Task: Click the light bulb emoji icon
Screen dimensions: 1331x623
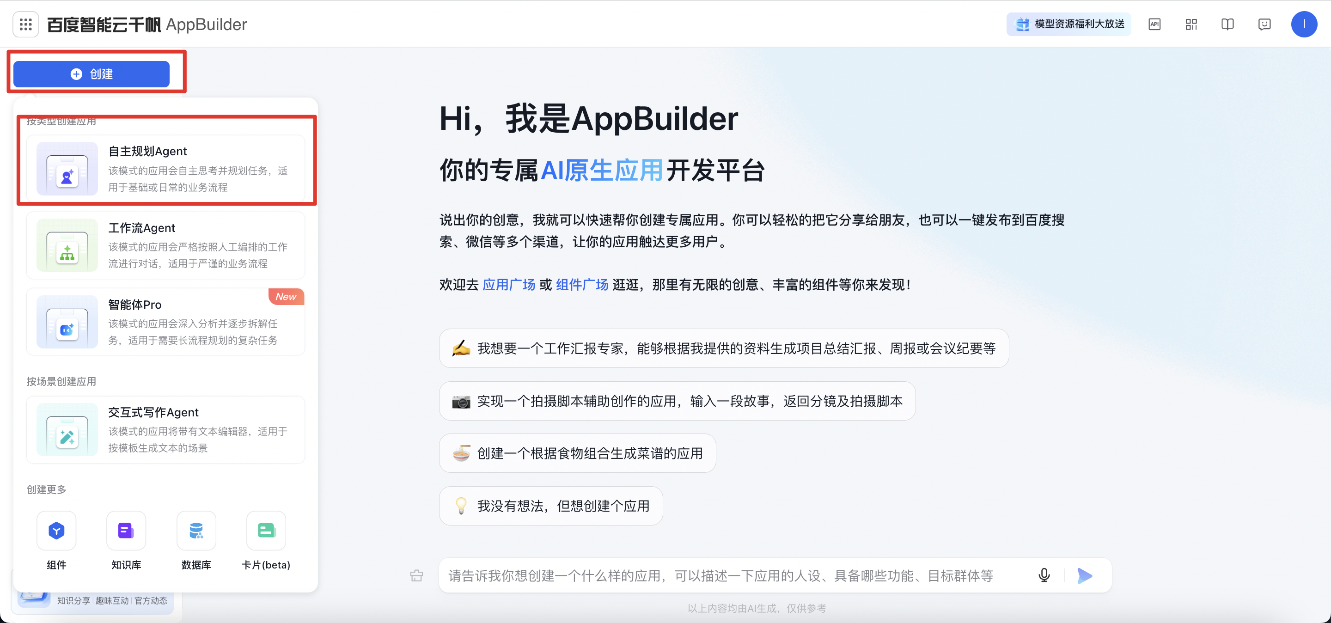Action: (x=461, y=506)
